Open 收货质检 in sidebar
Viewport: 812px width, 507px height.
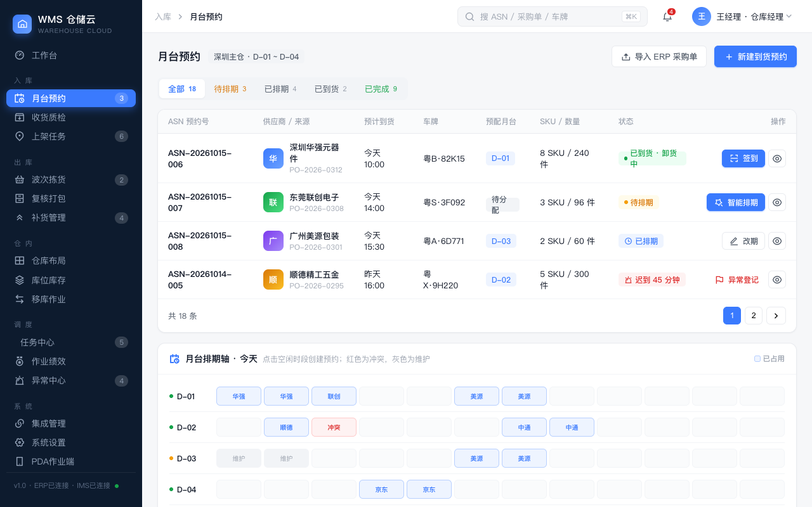71,117
